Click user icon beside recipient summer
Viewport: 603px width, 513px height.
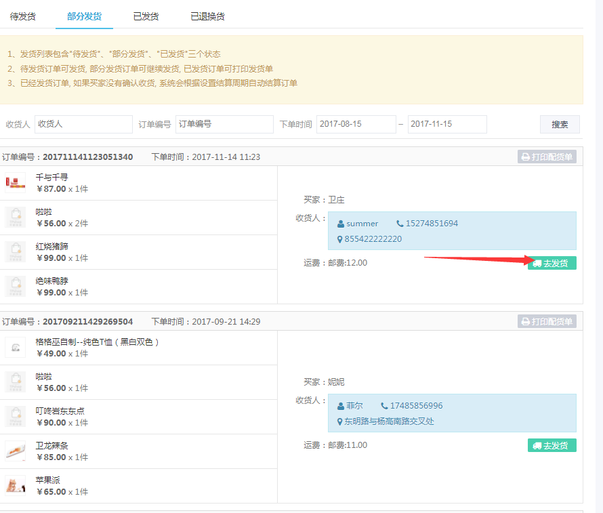click(x=341, y=224)
